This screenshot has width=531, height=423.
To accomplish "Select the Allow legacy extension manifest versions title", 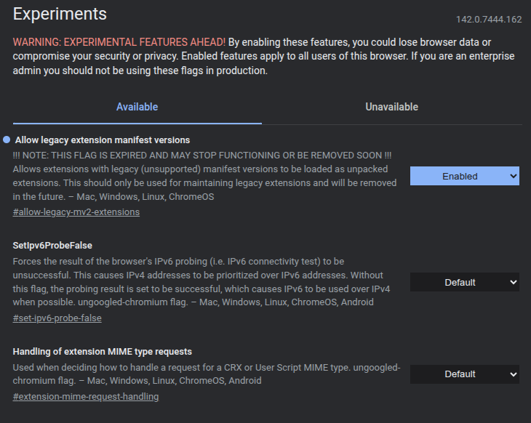I will 103,140.
